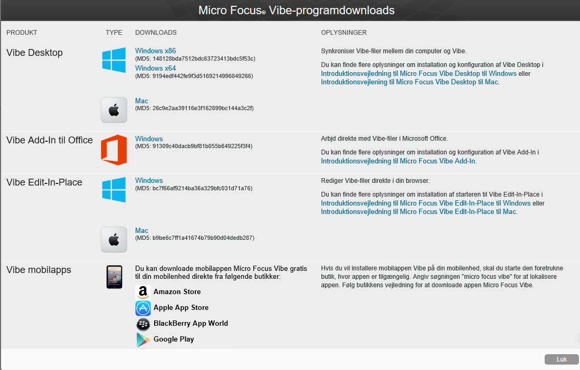Download Vibe Edit-In-Place for Mac

pos(141,231)
